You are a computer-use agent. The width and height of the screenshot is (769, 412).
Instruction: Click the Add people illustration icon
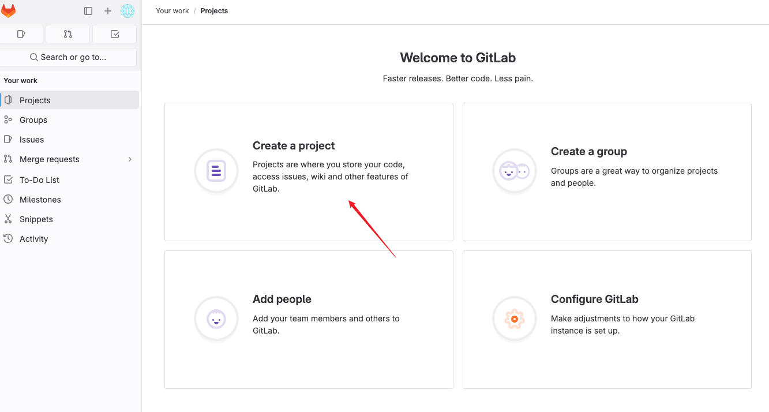point(216,319)
